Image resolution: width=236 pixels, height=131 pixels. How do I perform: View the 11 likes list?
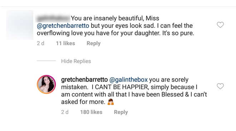click(x=65, y=43)
